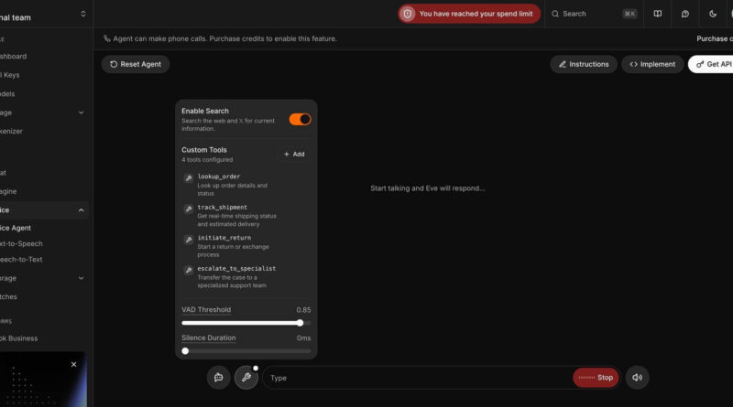Open the Instructions button
This screenshot has width=733, height=407.
click(x=584, y=64)
